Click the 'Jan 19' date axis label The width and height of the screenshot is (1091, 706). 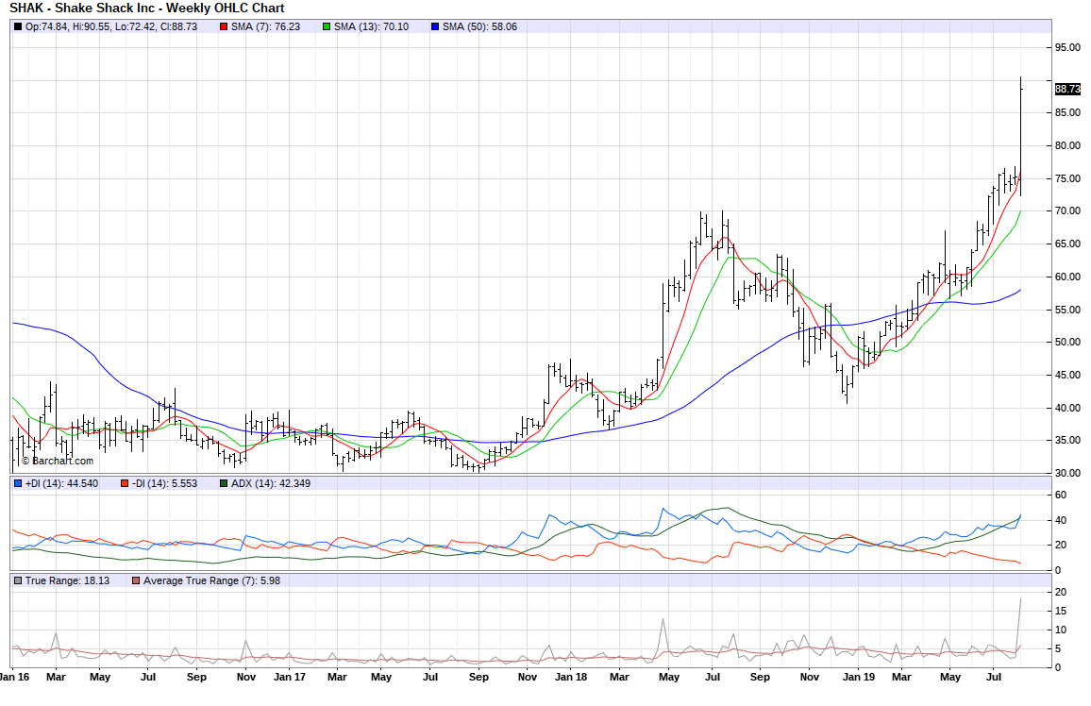click(x=859, y=677)
